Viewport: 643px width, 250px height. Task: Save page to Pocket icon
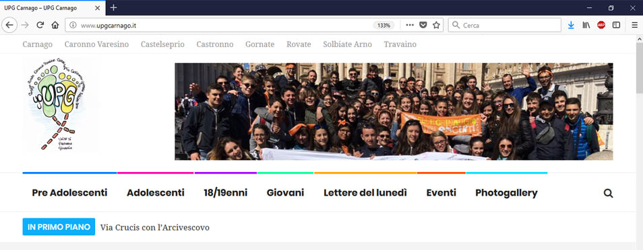(423, 25)
